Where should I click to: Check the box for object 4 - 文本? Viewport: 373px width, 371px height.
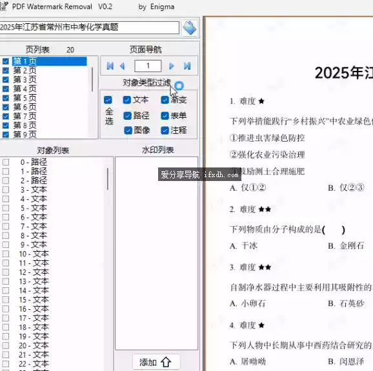click(6, 198)
